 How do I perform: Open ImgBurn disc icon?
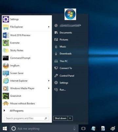click(x=6, y=66)
